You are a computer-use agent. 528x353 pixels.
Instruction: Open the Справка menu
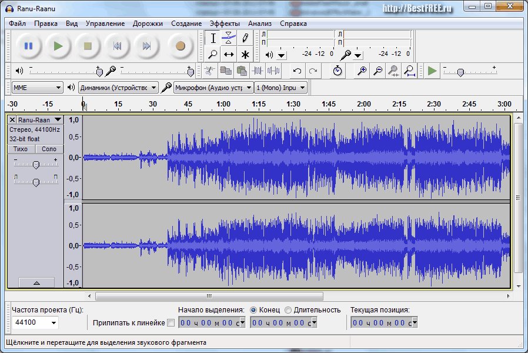point(293,24)
